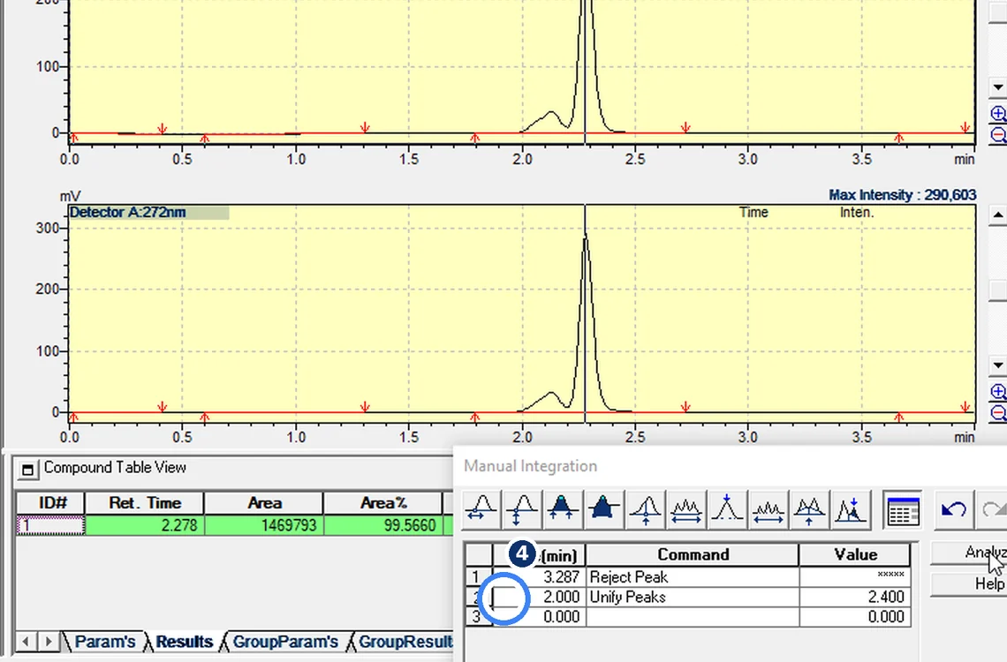The height and width of the screenshot is (662, 1007).
Task: Click the small shoulder peak near 2.1 min in 272nm chromatogram
Action: tap(550, 393)
